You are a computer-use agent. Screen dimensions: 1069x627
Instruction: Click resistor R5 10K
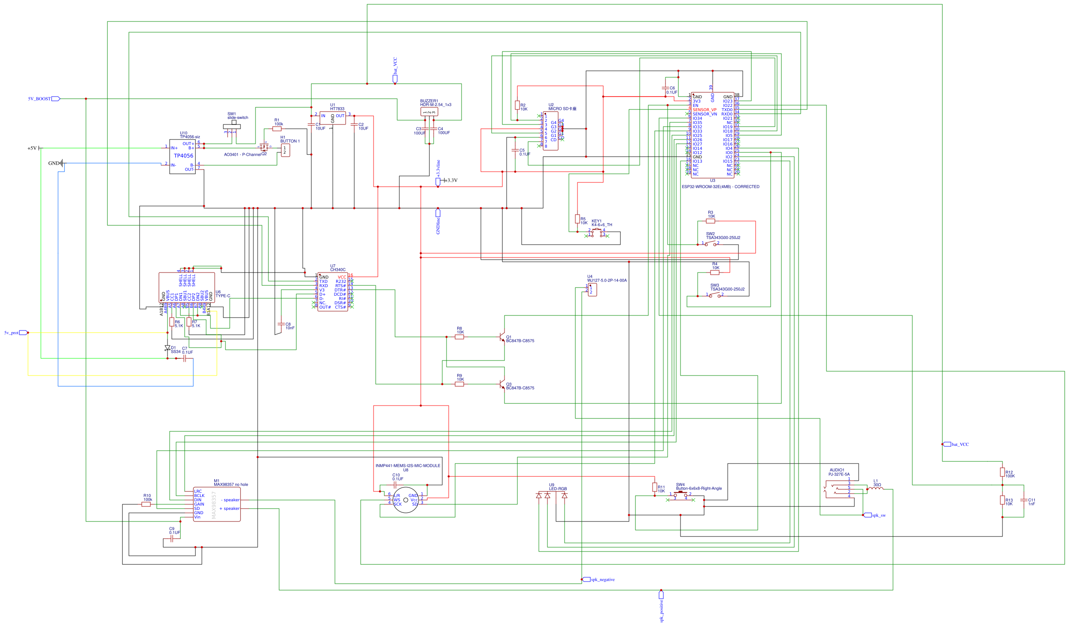[x=577, y=219]
